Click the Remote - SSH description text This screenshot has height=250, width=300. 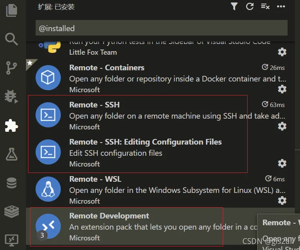click(x=177, y=116)
